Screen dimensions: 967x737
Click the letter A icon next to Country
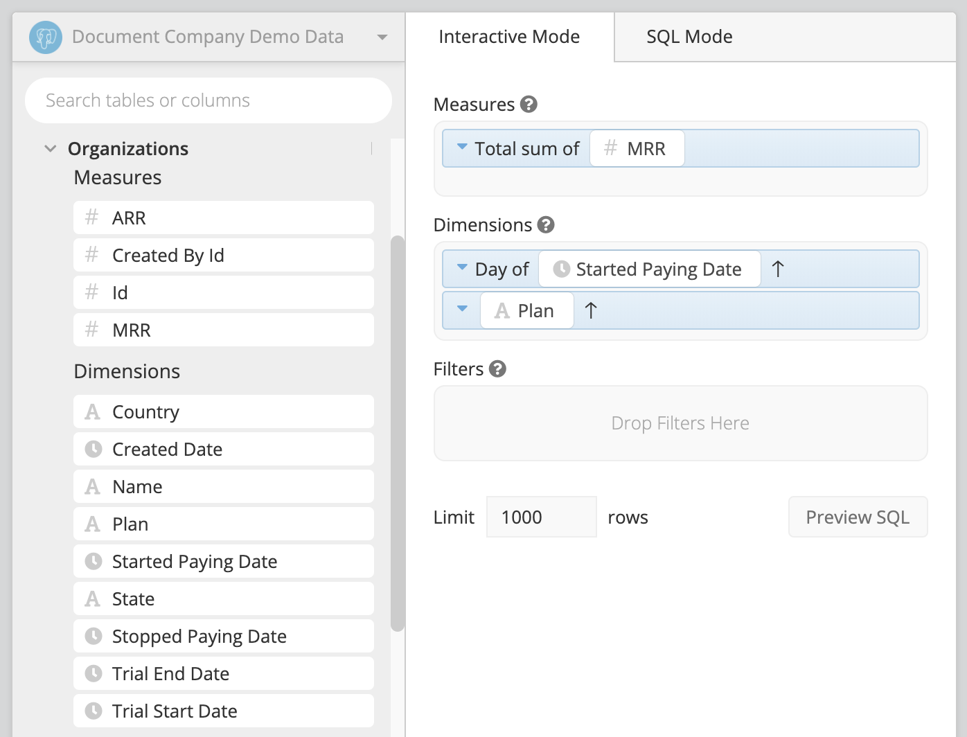point(92,411)
